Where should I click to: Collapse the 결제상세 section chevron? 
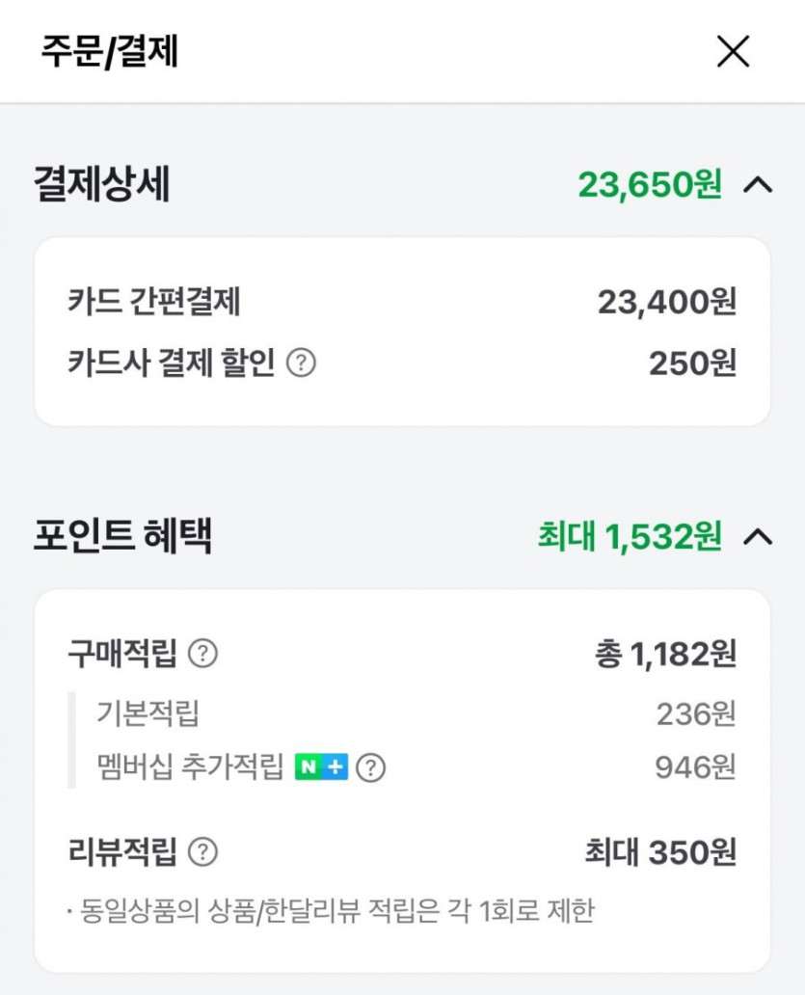759,184
